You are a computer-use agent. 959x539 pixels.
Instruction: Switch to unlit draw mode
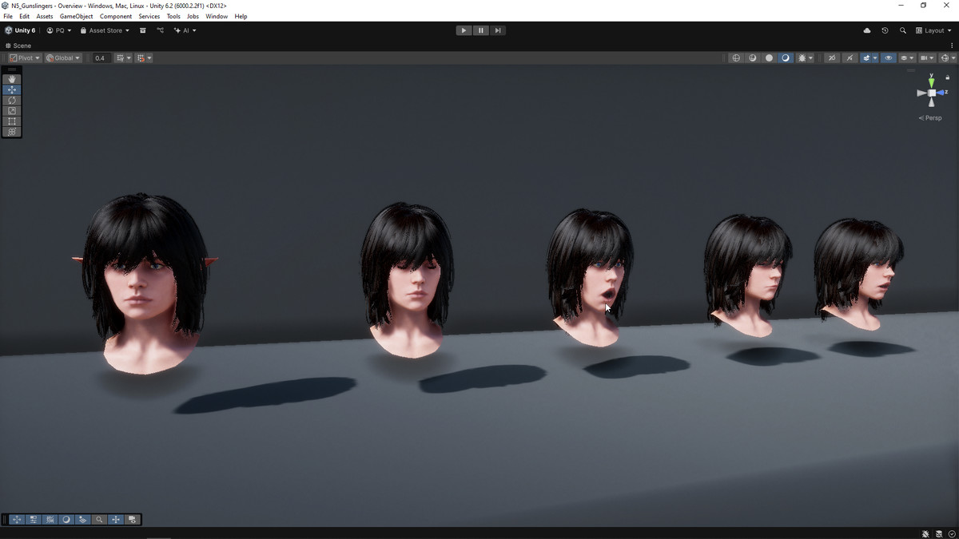770,57
